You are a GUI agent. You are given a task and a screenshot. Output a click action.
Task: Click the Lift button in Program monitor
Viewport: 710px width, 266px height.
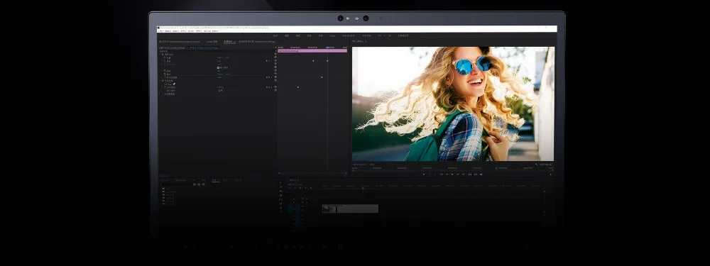[470, 174]
